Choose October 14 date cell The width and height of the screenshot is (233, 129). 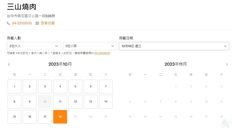[x=106, y=101]
